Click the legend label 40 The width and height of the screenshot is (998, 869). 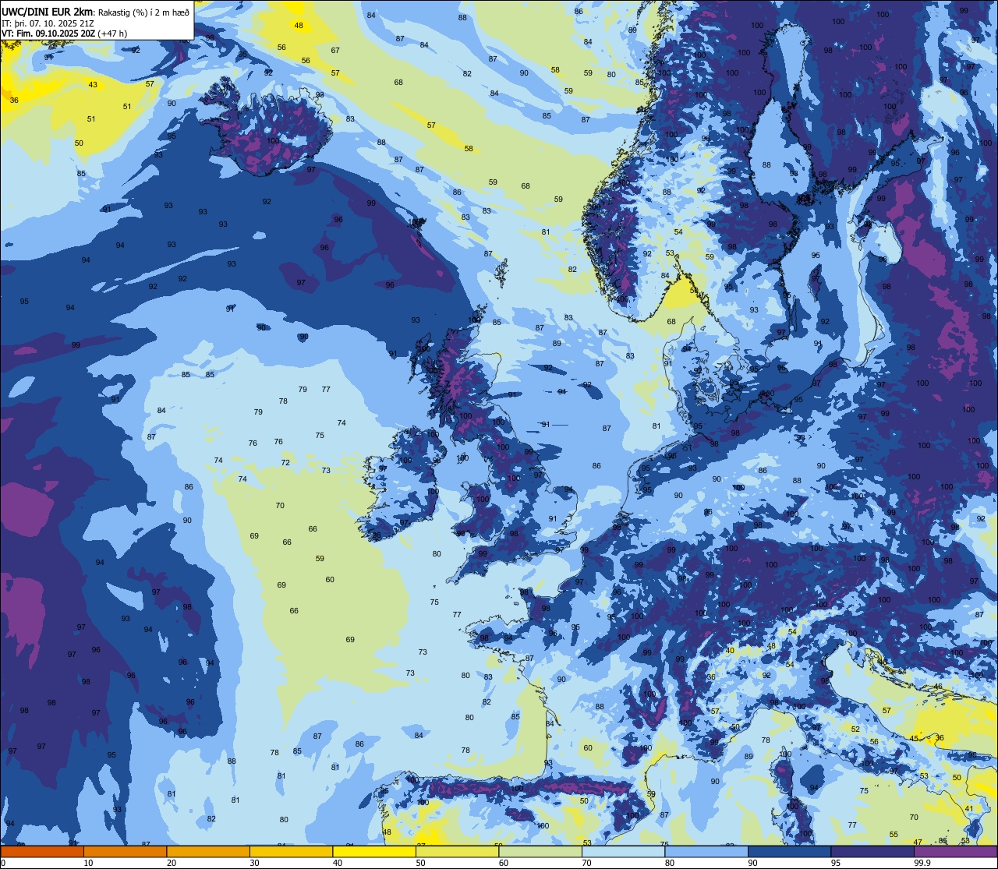click(338, 863)
